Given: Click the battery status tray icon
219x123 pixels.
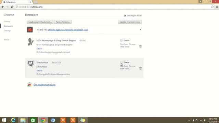Looking at the screenshot, I should tap(193, 120).
